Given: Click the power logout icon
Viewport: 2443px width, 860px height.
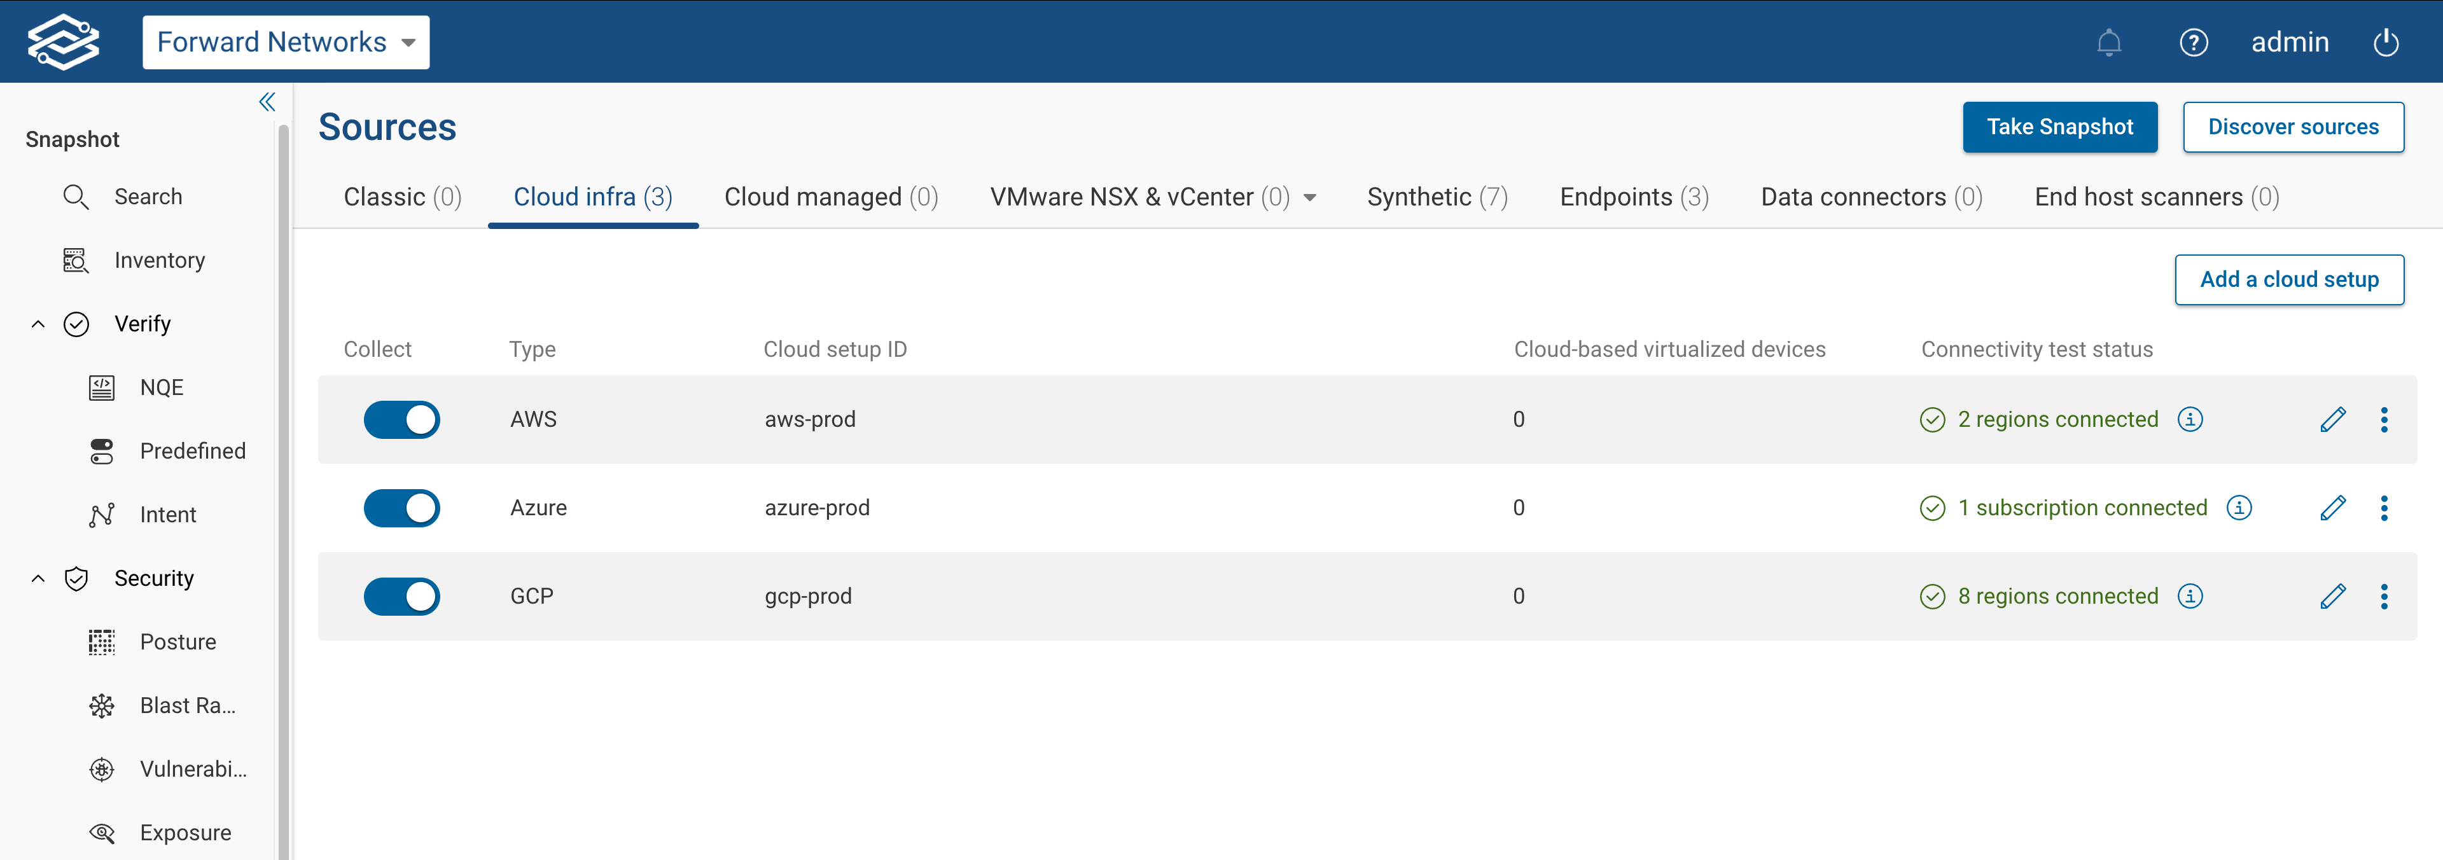Looking at the screenshot, I should [2385, 43].
